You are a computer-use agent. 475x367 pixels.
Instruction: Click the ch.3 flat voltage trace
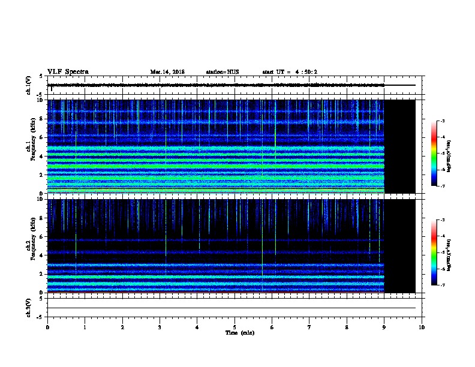(231, 308)
